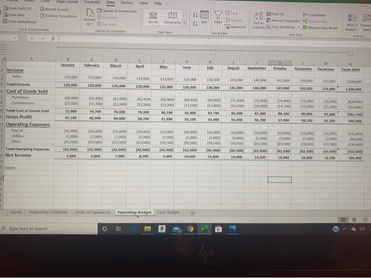Follow the Inputs hyperlink in column A
371x278 pixels.
click(10, 167)
